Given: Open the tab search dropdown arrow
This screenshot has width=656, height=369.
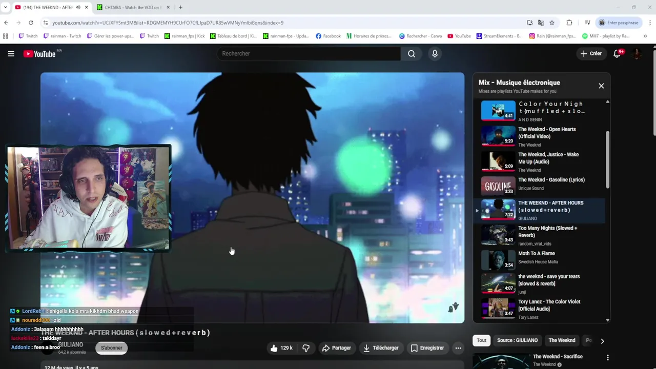Looking at the screenshot, I should (6, 7).
